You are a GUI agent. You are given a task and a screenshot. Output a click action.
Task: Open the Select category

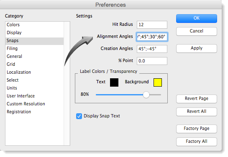(34, 80)
